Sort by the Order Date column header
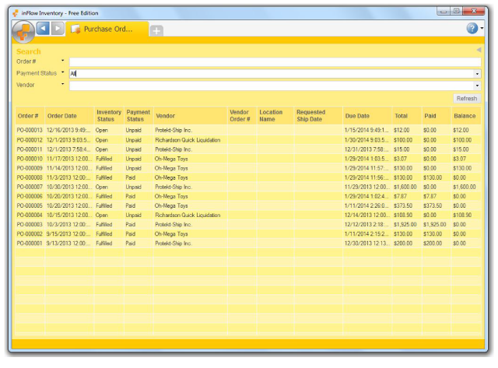Viewport: 498px width, 368px height. tap(69, 116)
